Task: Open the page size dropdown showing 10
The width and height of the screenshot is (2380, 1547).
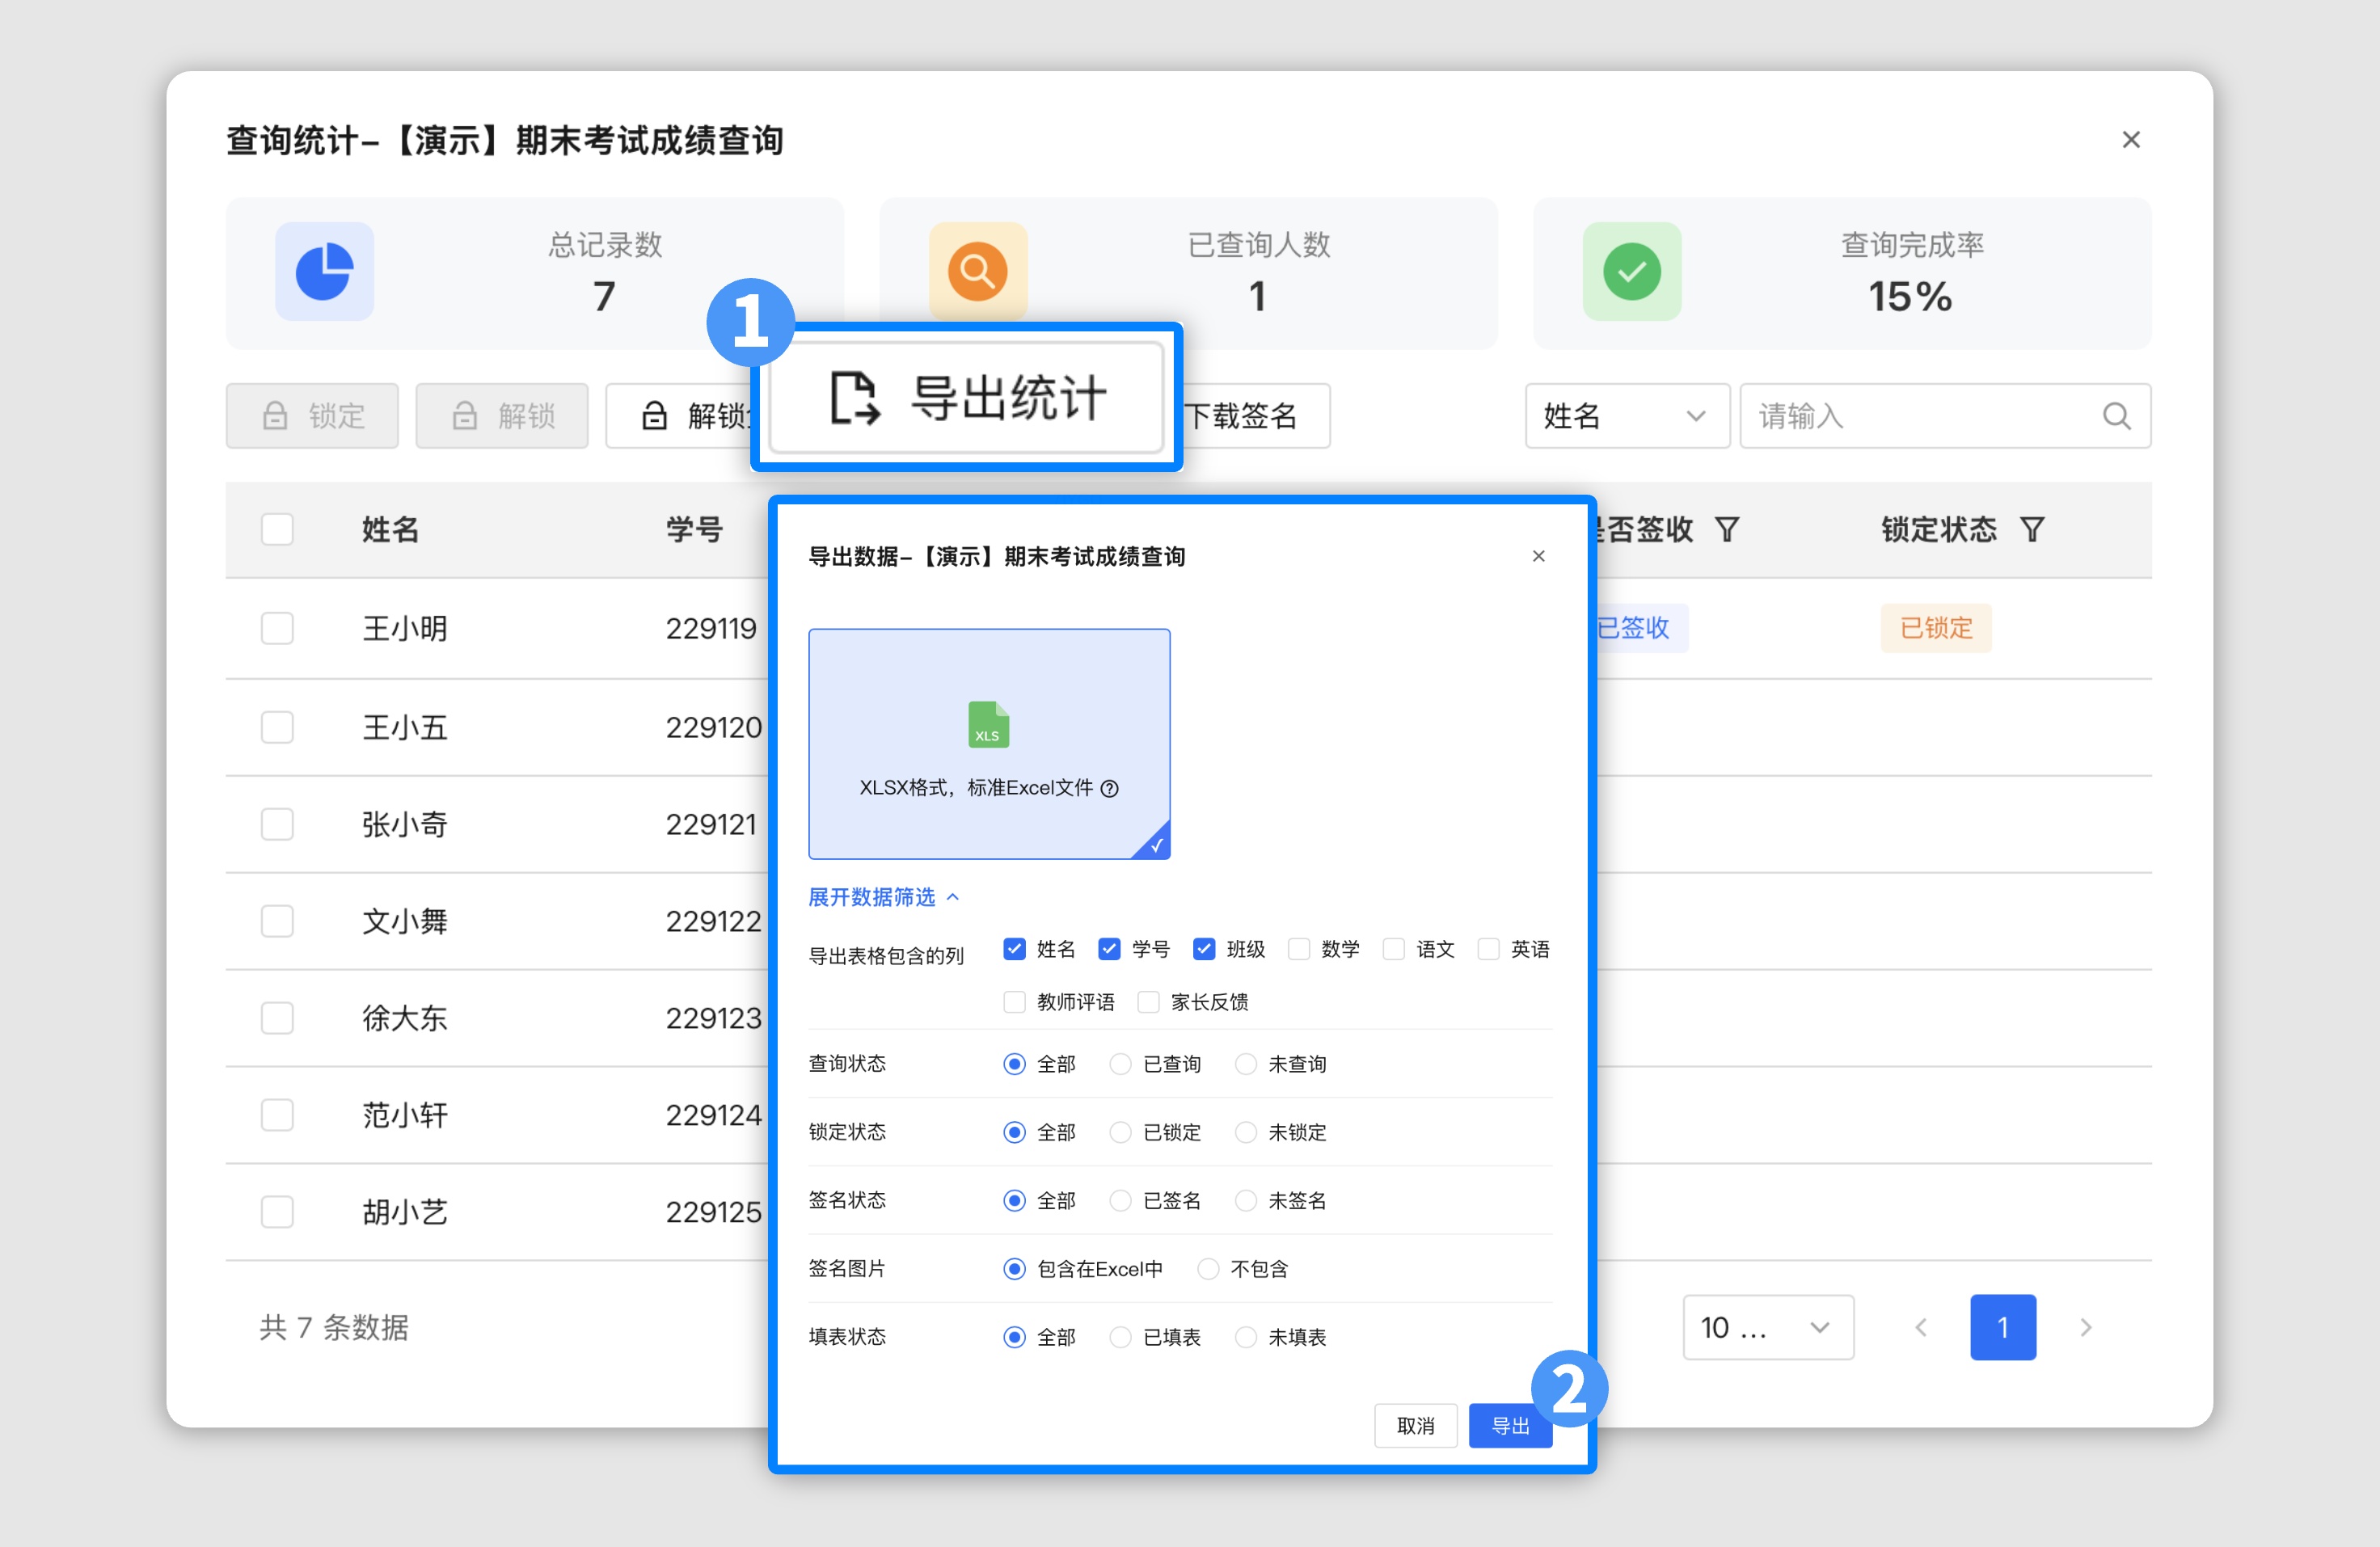Action: (1768, 1327)
